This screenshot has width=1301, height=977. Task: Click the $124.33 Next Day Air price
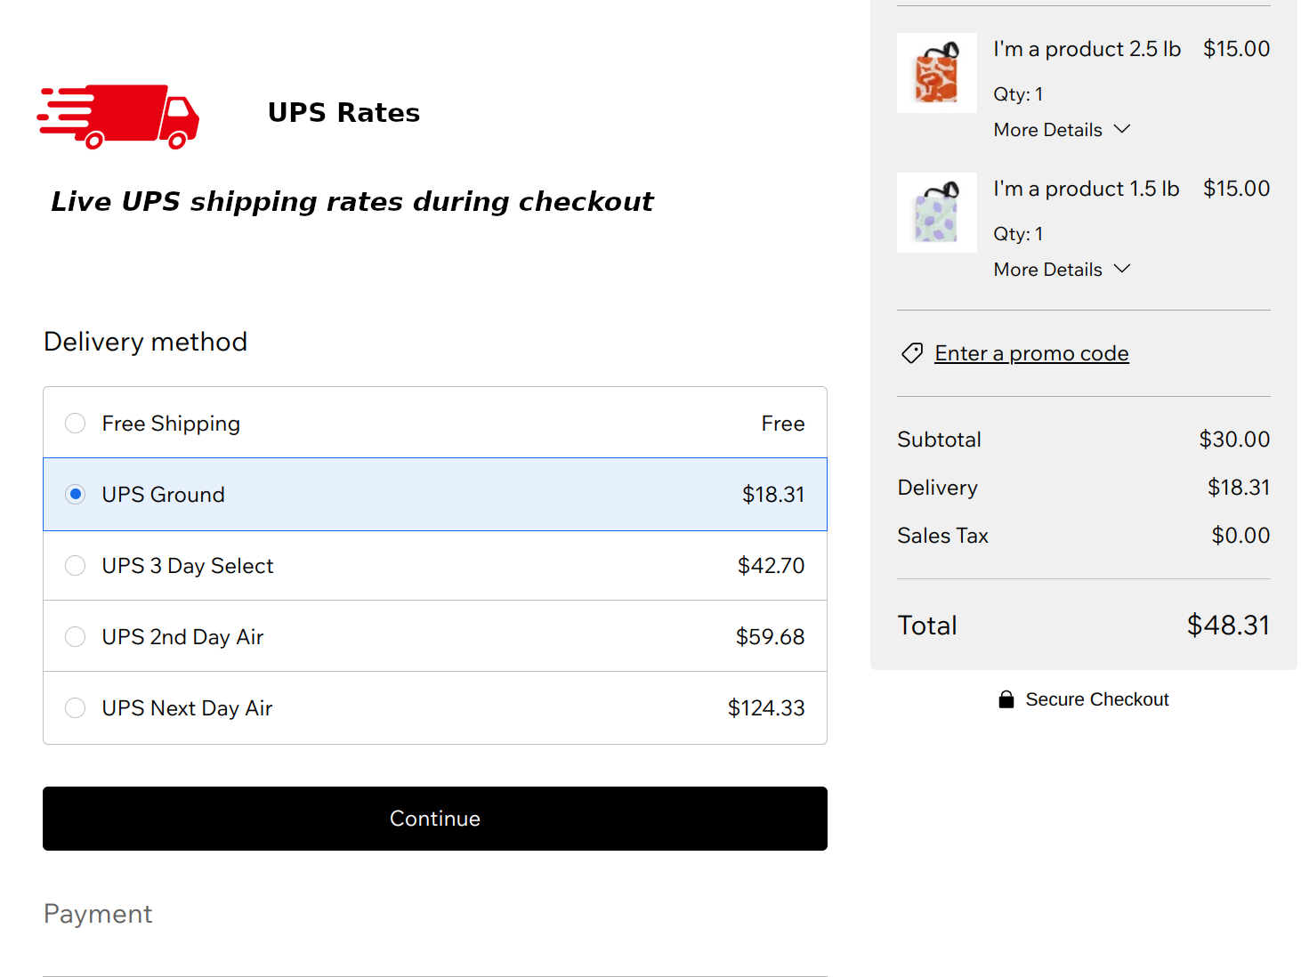pyautogui.click(x=766, y=708)
